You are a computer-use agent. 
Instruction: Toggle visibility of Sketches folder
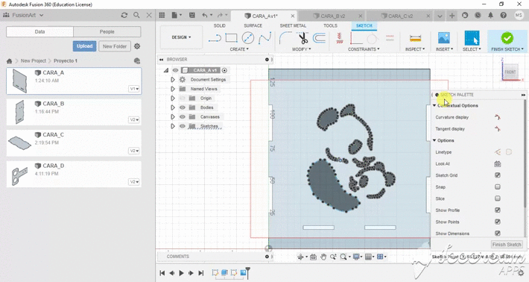pyautogui.click(x=183, y=126)
